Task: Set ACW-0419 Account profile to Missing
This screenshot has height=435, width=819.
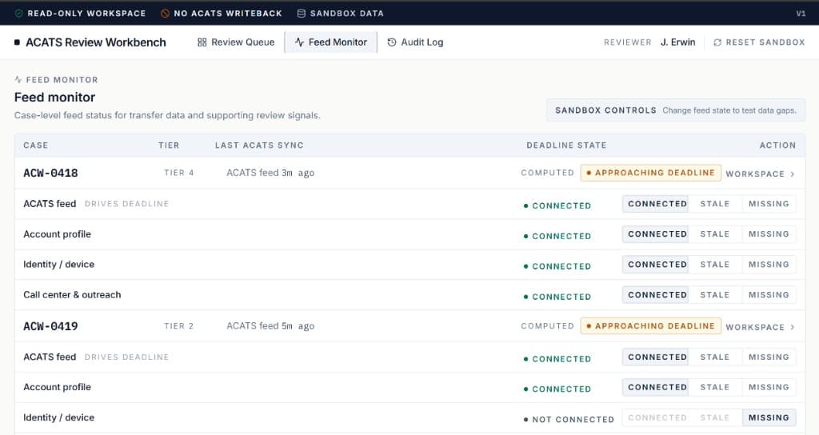Action: [769, 387]
